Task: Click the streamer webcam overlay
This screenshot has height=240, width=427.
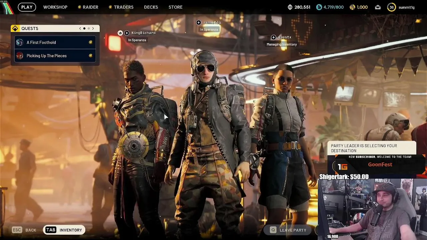Action: coord(372,209)
